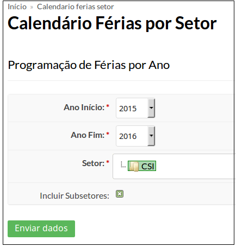Click the 2015 value in Ano Início
This screenshot has height=247, width=236.
(x=128, y=109)
